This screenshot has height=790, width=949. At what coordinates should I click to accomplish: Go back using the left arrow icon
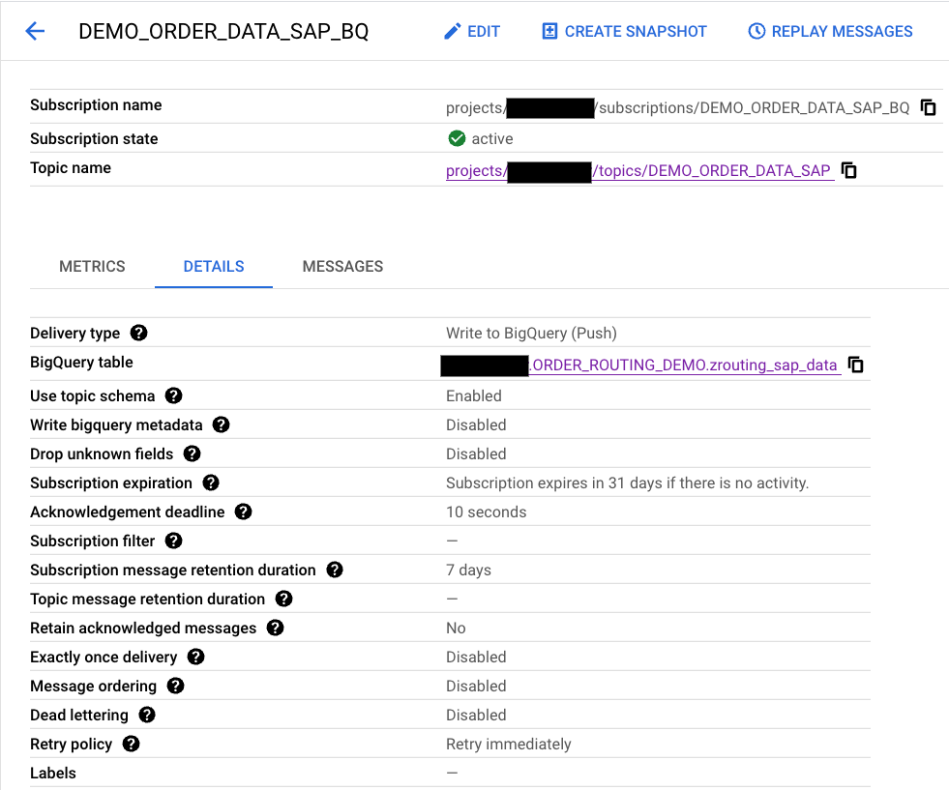[x=35, y=31]
